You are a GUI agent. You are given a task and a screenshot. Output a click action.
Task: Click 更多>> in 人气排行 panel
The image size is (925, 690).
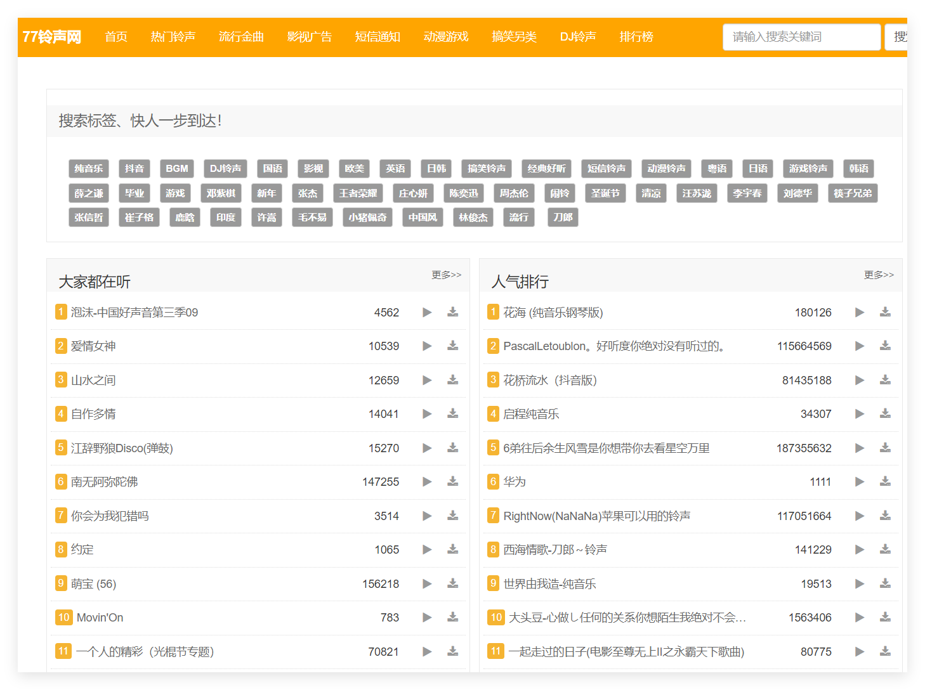[x=879, y=275]
